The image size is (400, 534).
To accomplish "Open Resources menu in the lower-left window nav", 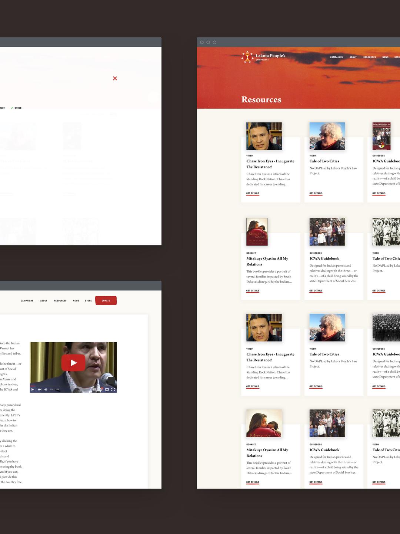I will point(60,301).
